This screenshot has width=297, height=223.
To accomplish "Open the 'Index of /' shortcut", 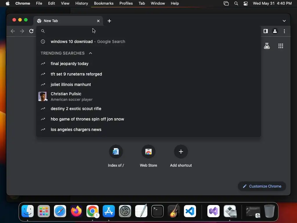I will click(x=116, y=157).
